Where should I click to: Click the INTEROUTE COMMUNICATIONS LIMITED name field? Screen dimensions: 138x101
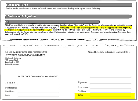click(x=38, y=76)
